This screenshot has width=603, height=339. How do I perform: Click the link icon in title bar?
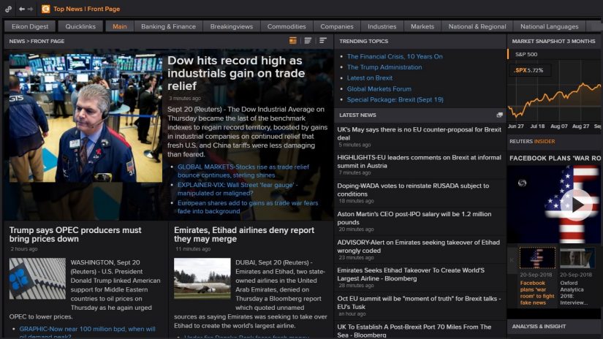click(8, 9)
